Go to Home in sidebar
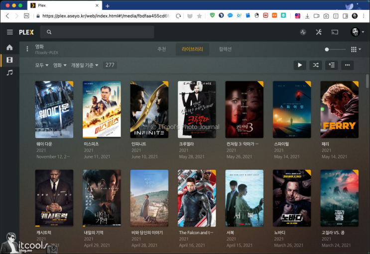 [9, 47]
